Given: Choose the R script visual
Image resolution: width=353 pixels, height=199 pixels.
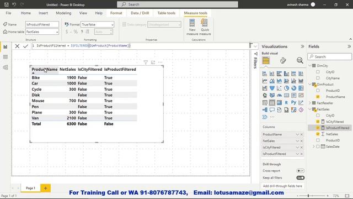Looking at the screenshot, I should click(286, 103).
